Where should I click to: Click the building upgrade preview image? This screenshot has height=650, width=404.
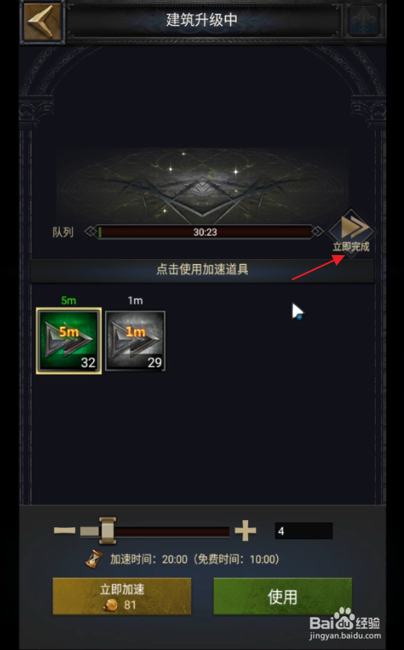(203, 184)
